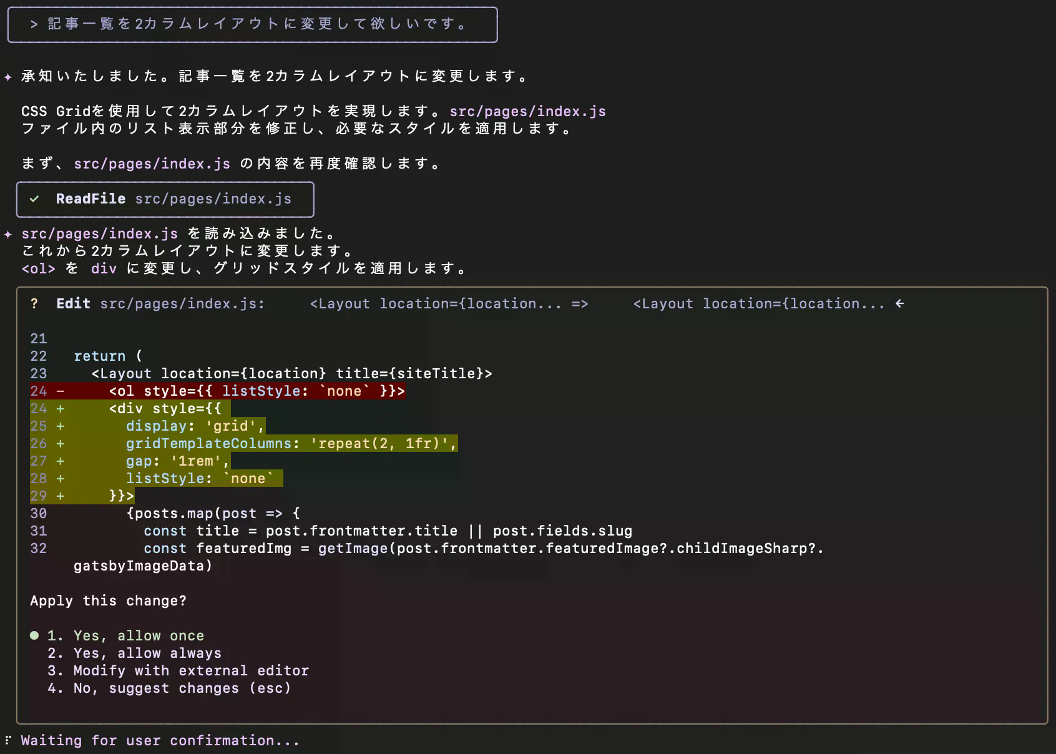Click the これから2カラムレイアウトに変更します sentence
The image size is (1056, 754).
click(187, 251)
